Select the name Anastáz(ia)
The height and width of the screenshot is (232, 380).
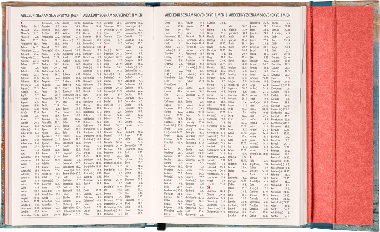tap(47, 50)
